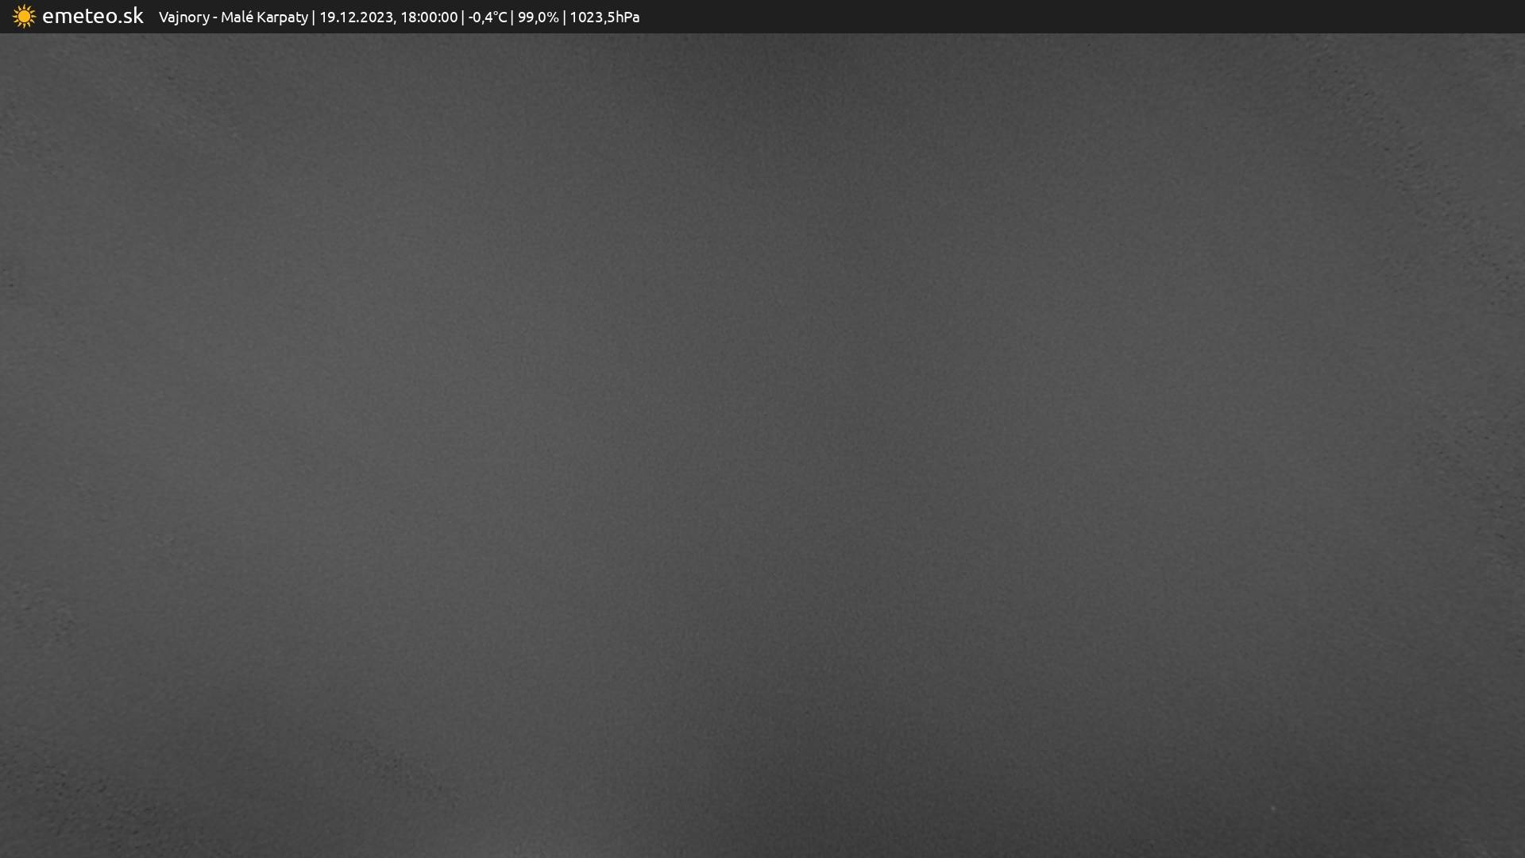Select the timestamp 18:00:00

(x=429, y=17)
